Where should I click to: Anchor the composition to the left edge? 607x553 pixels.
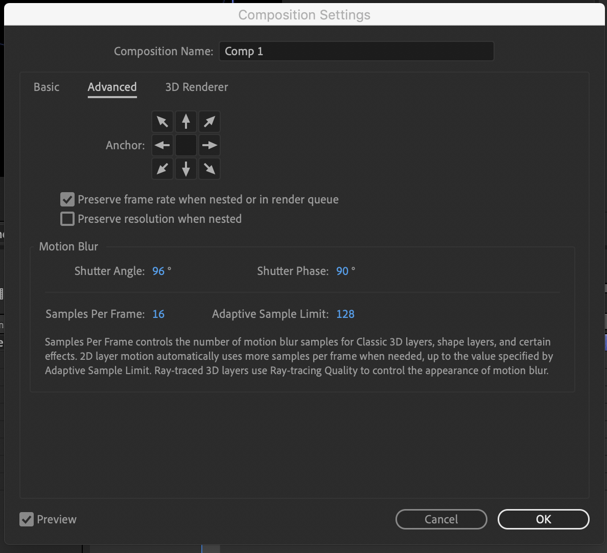(162, 145)
